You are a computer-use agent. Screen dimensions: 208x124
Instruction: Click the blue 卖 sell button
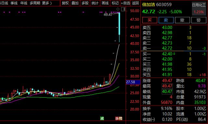point(166,20)
